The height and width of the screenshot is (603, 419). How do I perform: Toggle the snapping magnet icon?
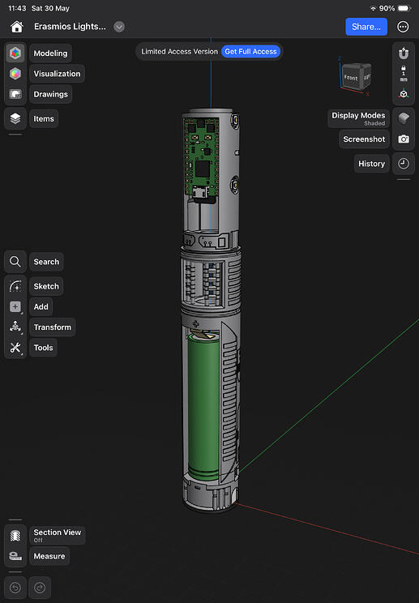(404, 53)
